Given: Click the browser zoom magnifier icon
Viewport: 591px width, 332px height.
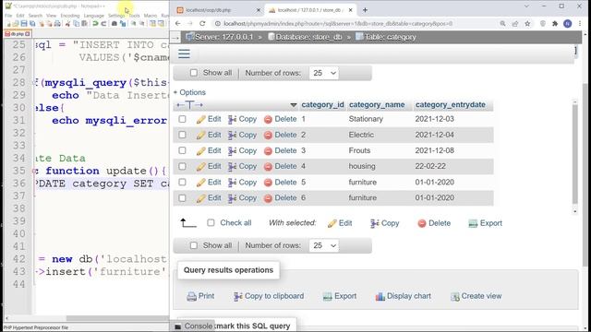Looking at the screenshot, I should click(502, 23).
